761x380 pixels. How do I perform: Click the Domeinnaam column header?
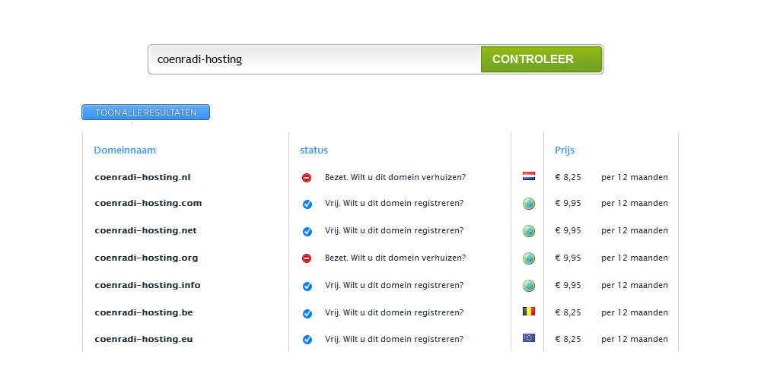(125, 150)
